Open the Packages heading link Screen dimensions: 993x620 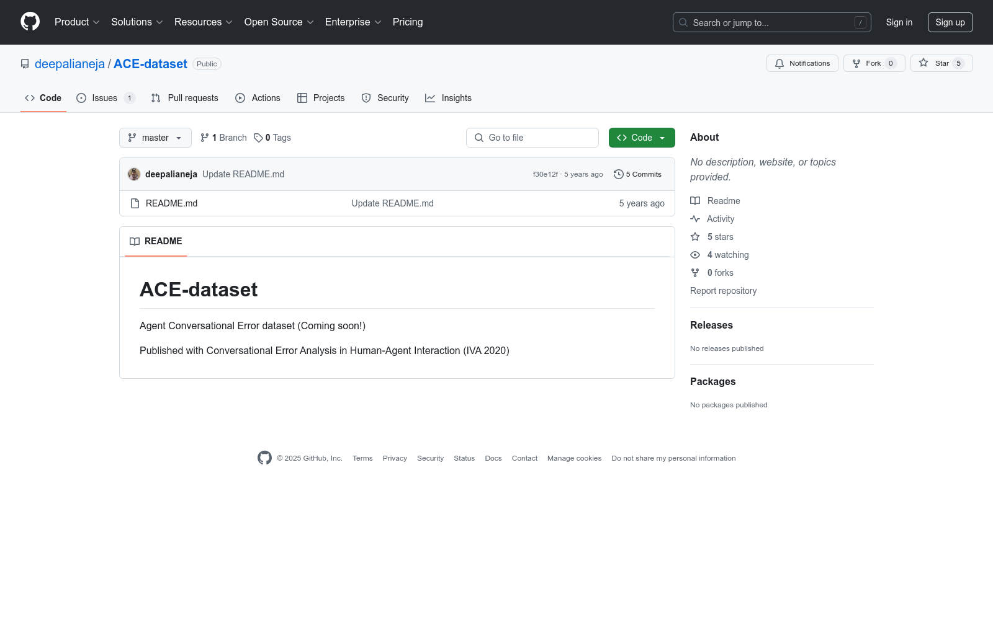click(x=713, y=382)
